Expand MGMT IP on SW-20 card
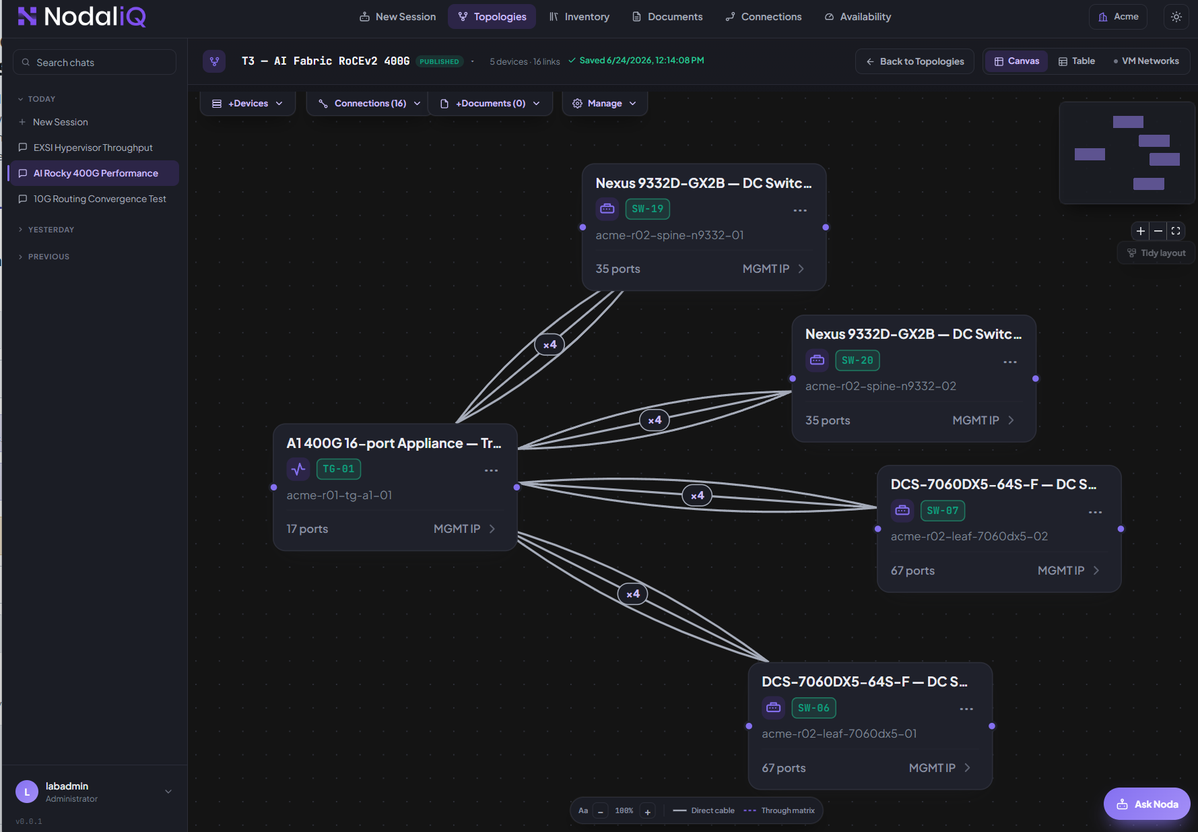 click(x=983, y=420)
